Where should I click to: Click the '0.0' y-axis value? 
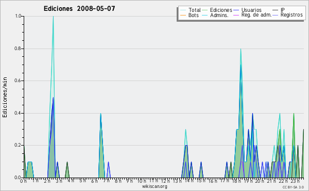click(18, 178)
